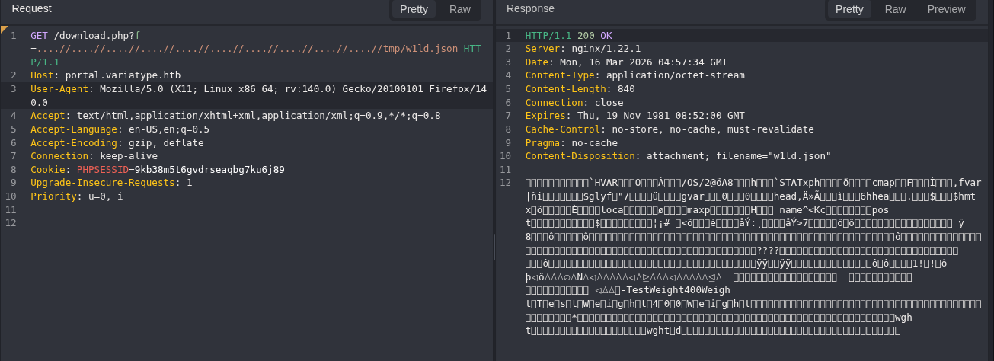Open the Raw tab in the Response panel
The width and height of the screenshot is (994, 361).
(x=895, y=9)
